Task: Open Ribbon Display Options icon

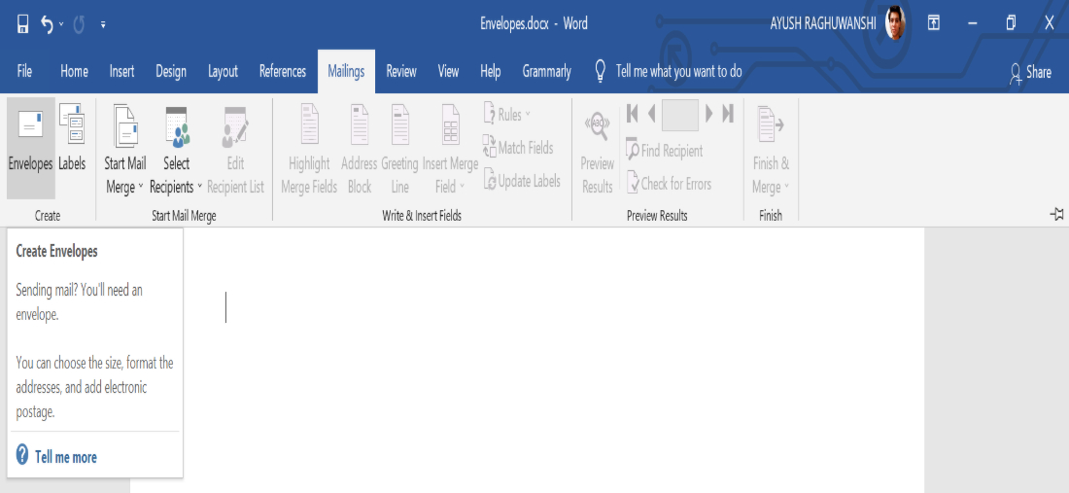Action: point(933,24)
